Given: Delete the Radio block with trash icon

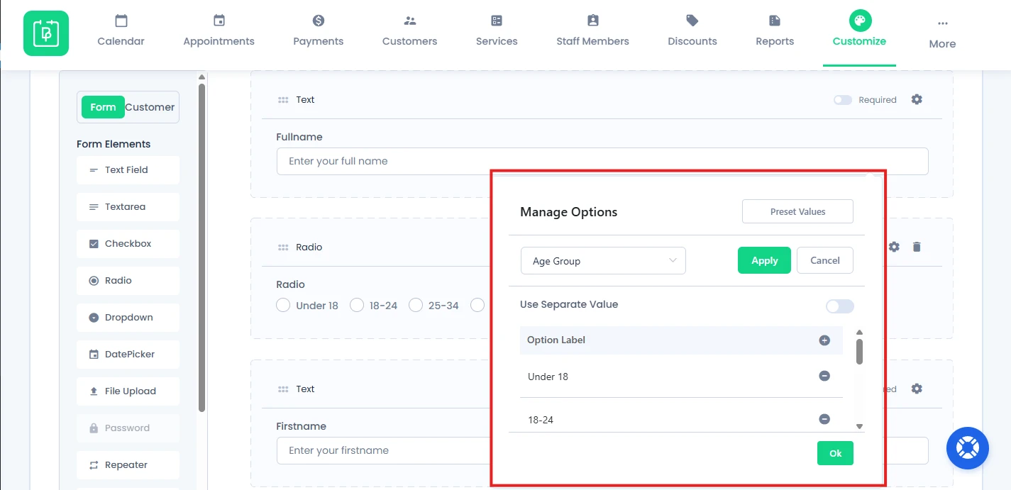Looking at the screenshot, I should pos(917,247).
